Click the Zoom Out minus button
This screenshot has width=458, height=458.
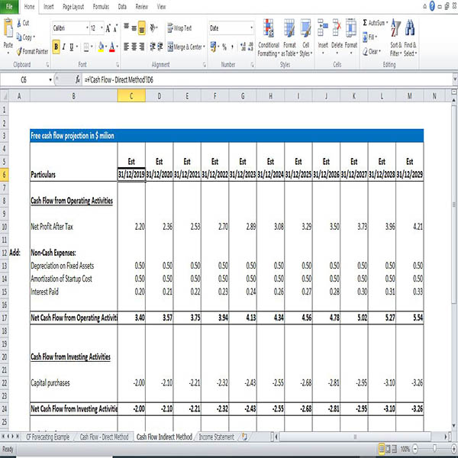415,449
